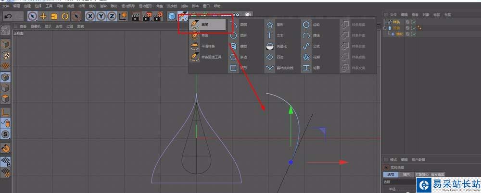
Task: Click the Render to Picture Viewer clapperboard
Action: coord(147,16)
